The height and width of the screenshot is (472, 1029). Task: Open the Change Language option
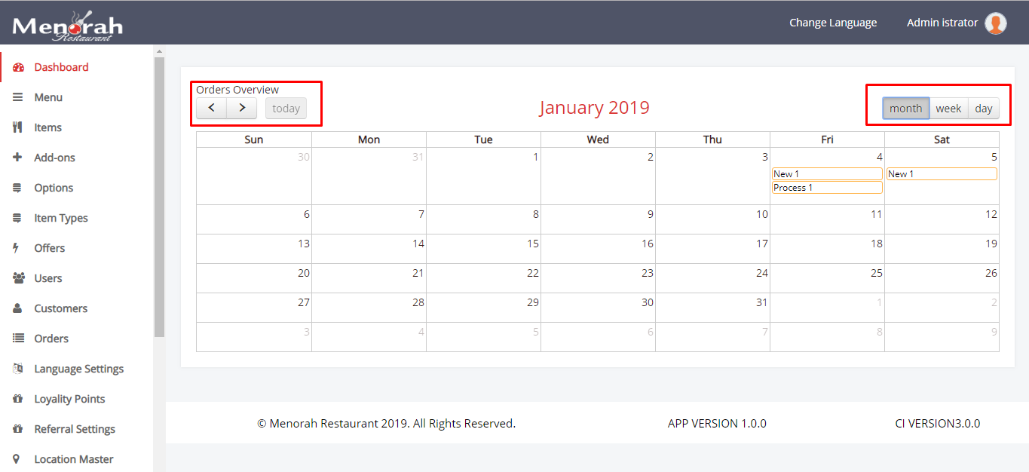pos(833,23)
